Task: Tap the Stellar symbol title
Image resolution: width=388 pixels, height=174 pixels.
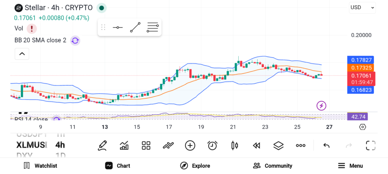Action: pos(53,8)
